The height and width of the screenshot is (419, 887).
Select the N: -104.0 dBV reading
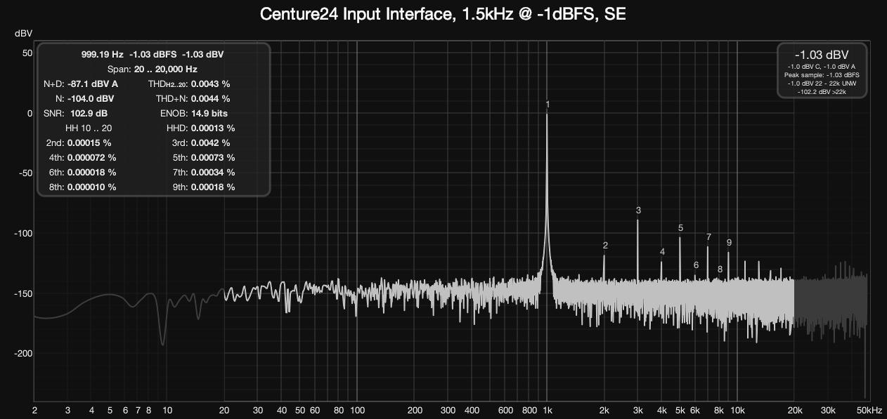click(84, 98)
